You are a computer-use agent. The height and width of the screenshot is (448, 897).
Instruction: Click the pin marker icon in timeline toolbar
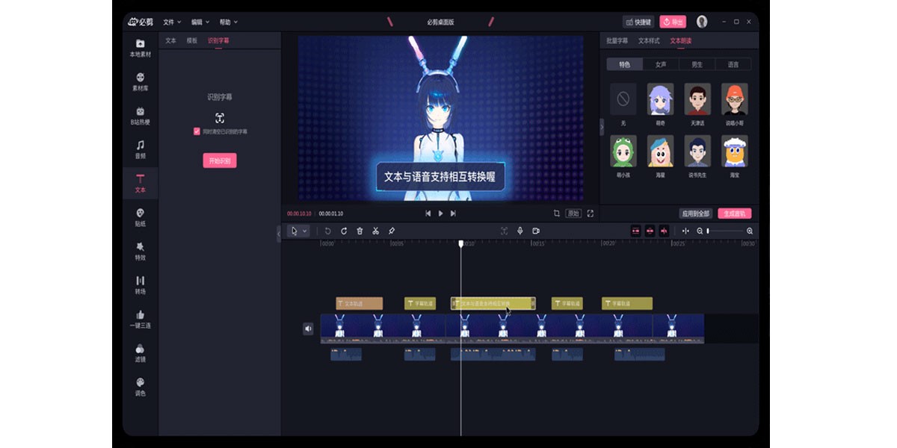(x=392, y=231)
